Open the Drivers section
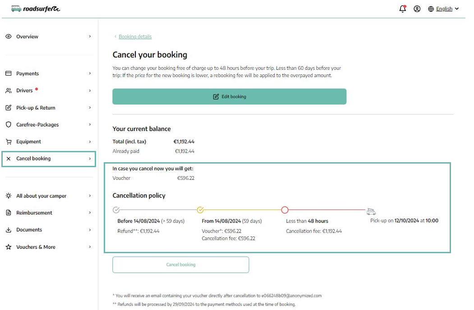 click(49, 90)
